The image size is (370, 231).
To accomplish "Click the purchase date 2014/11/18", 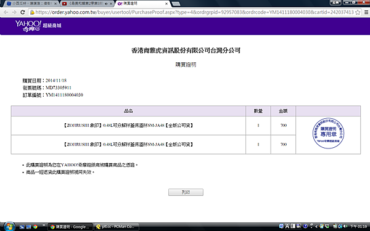I will point(56,80).
